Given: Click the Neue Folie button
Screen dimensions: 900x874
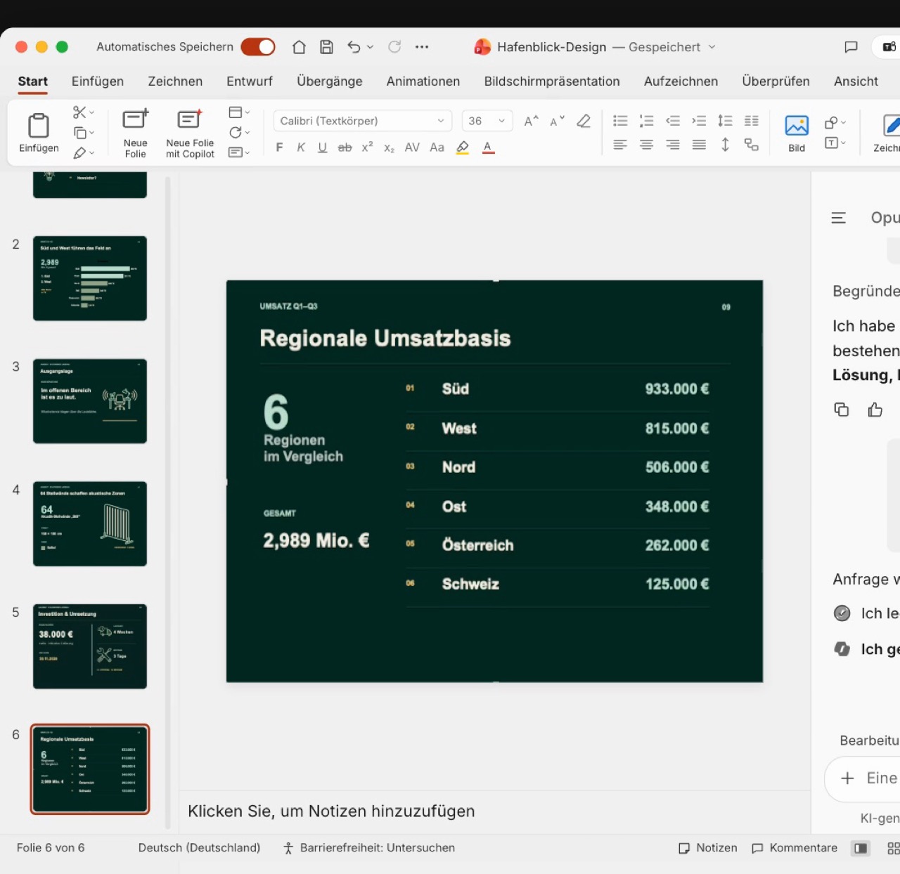Looking at the screenshot, I should (135, 133).
